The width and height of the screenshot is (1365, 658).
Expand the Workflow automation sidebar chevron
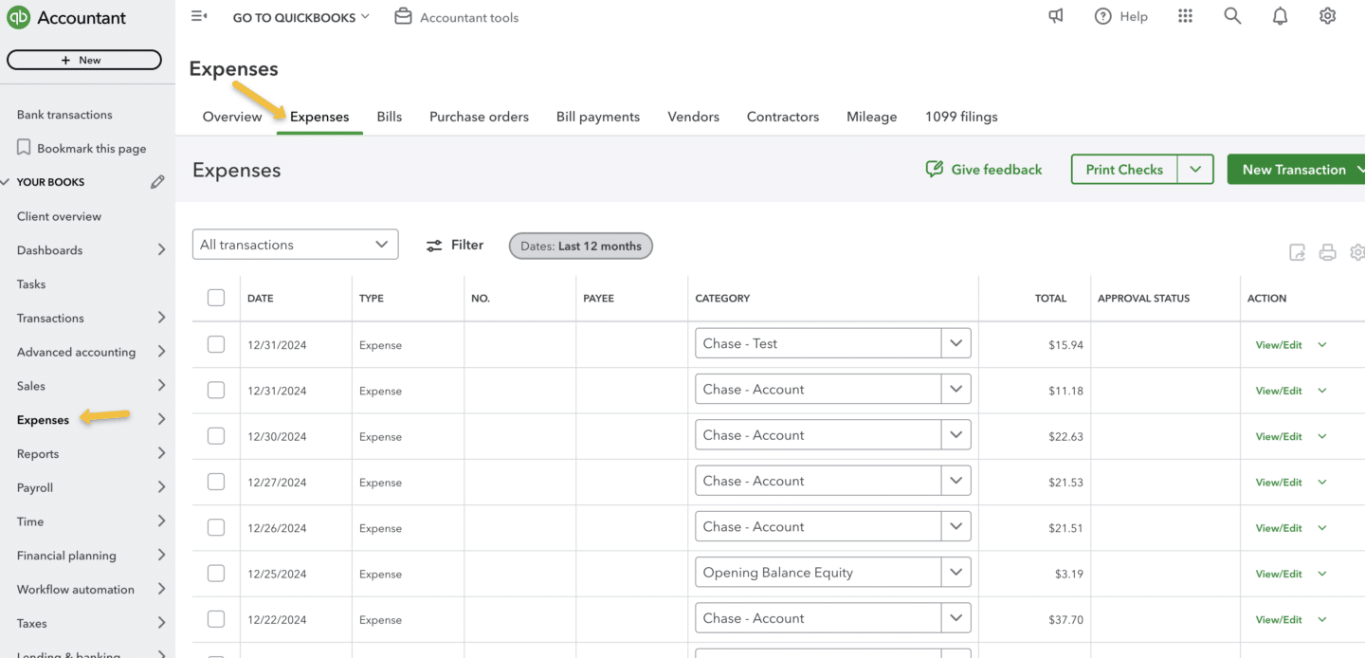pos(161,589)
